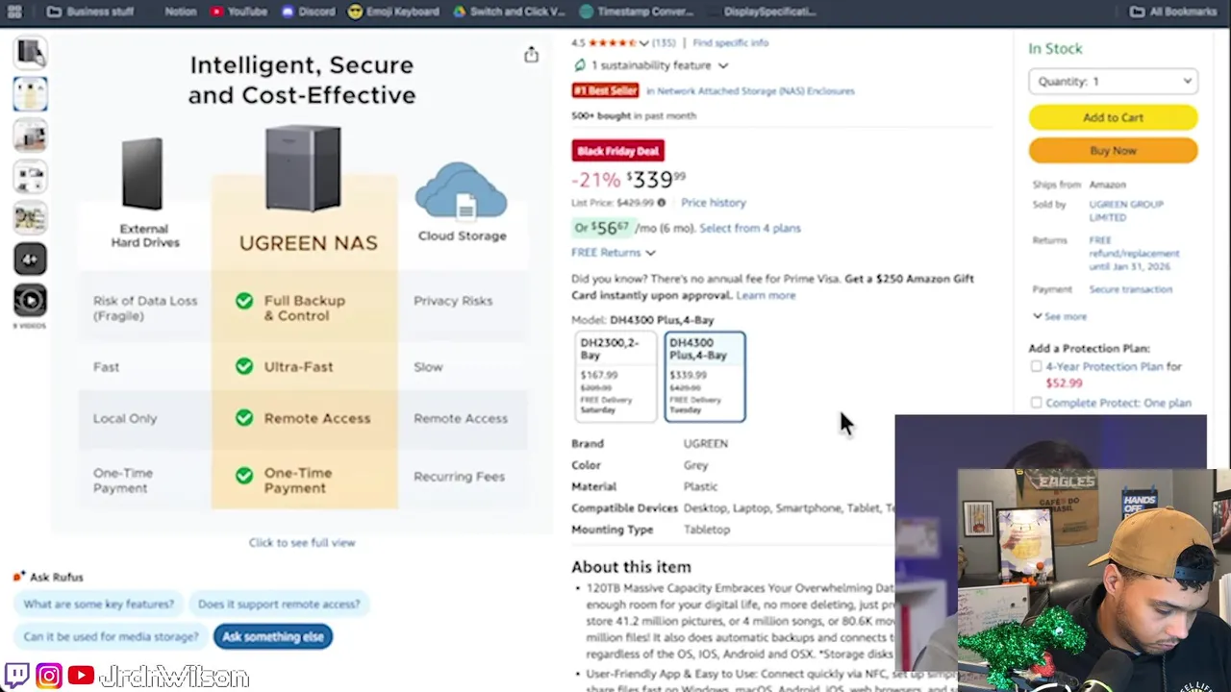The width and height of the screenshot is (1231, 692).
Task: Select the first product image thumbnail
Action: pyautogui.click(x=30, y=52)
